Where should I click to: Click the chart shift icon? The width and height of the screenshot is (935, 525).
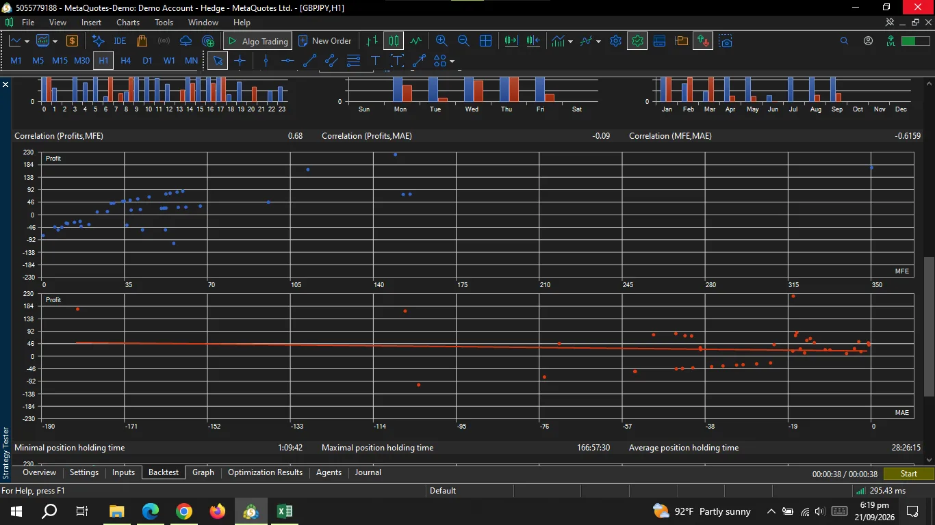pos(533,41)
